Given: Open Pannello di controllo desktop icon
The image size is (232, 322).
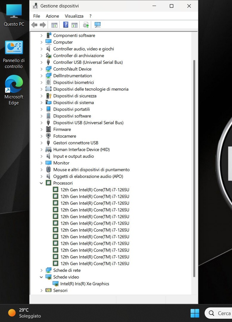Looking at the screenshot, I should 14,55.
